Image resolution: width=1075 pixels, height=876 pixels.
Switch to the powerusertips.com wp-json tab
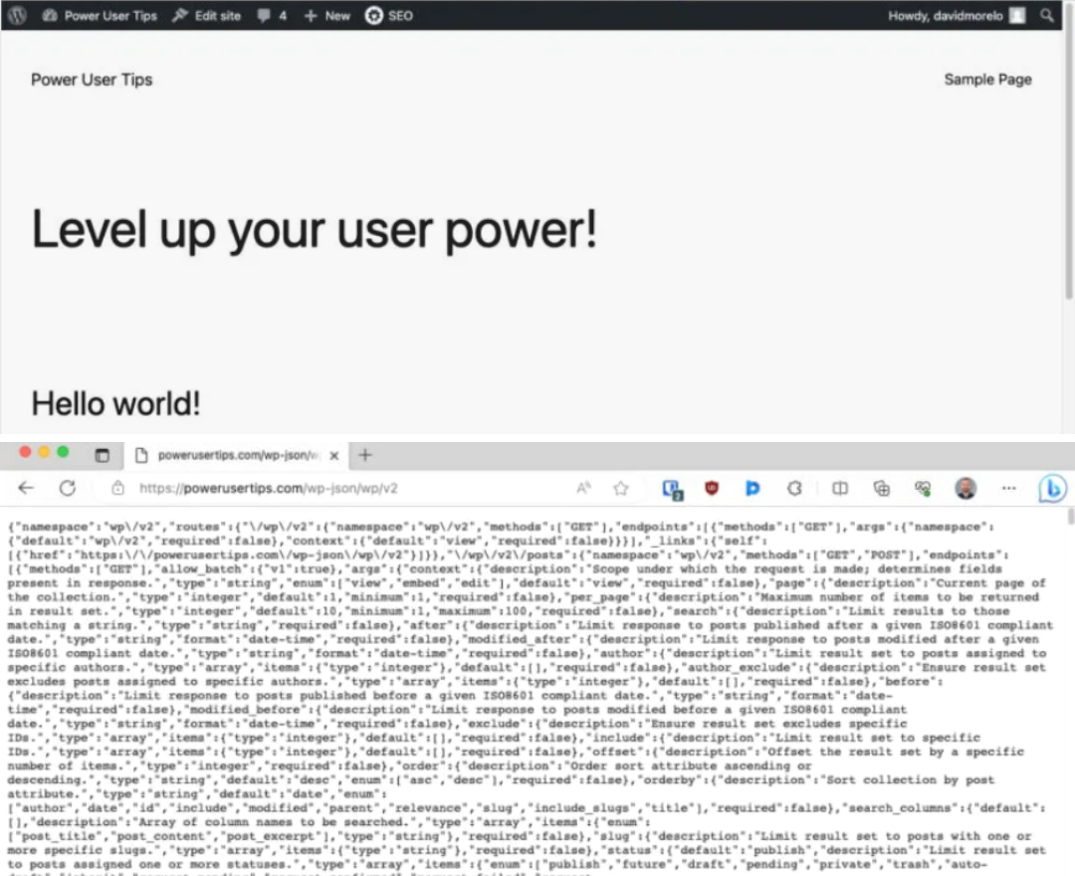coord(239,455)
